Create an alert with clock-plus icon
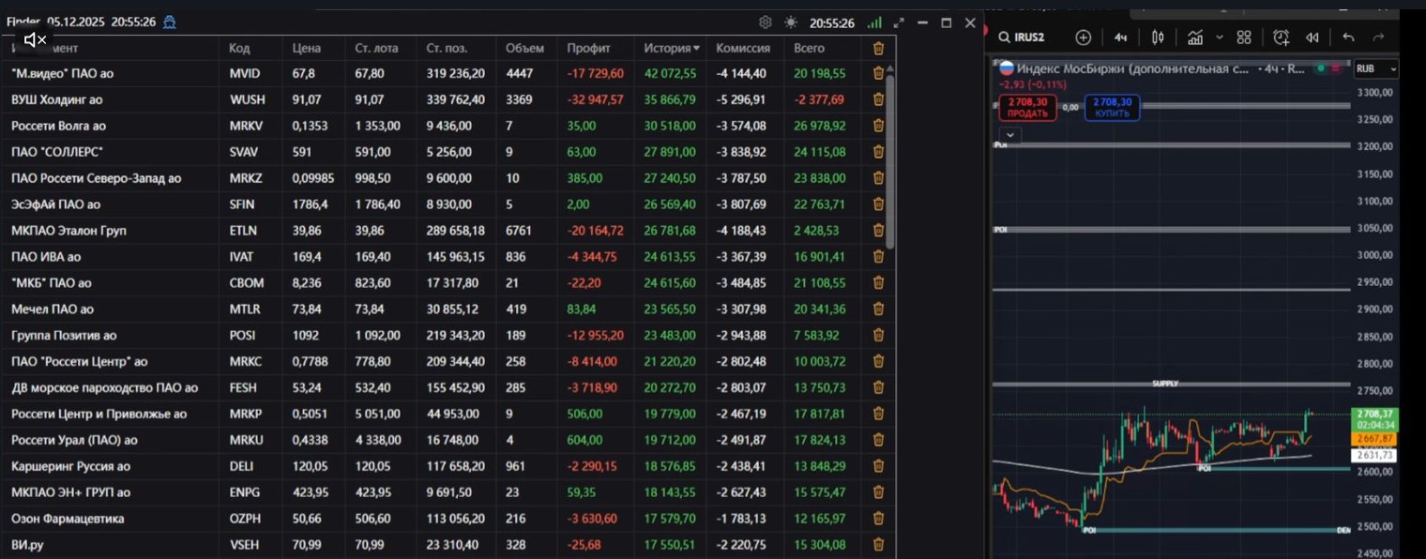 pyautogui.click(x=1282, y=38)
